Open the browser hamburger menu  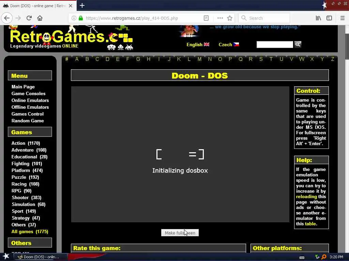[342, 18]
